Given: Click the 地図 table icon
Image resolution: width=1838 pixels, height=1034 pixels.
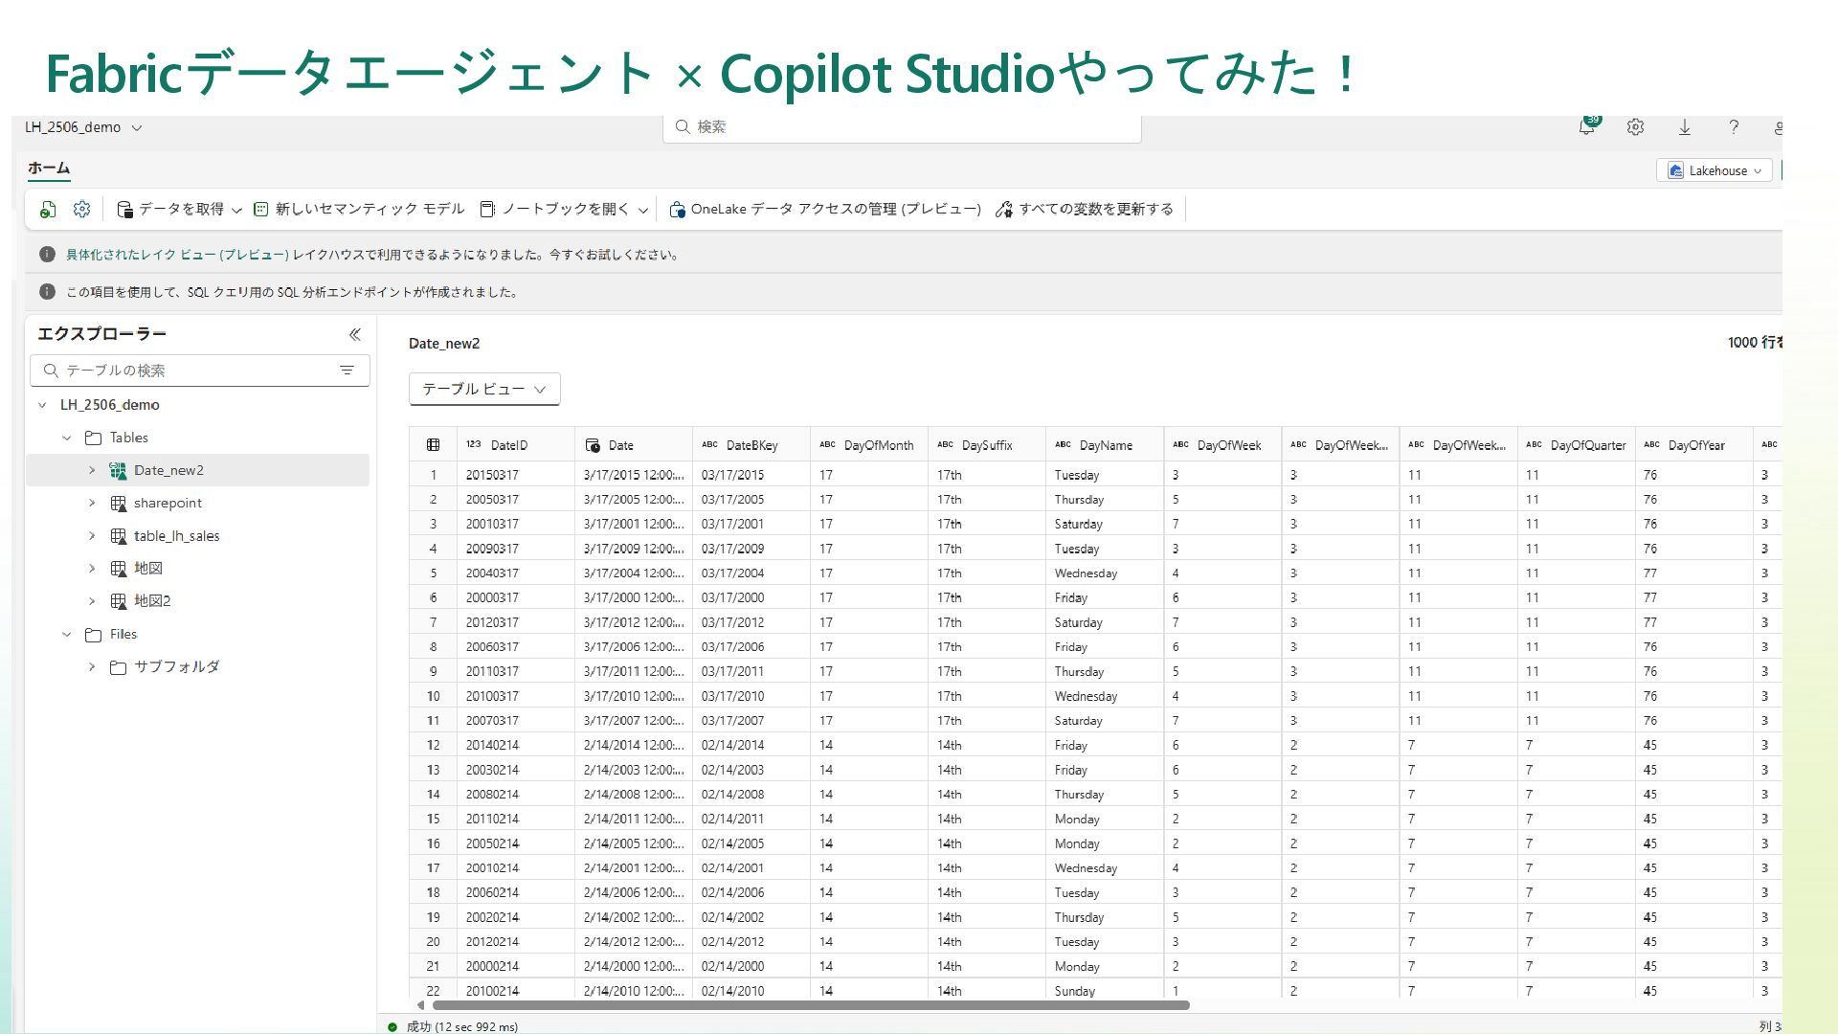Looking at the screenshot, I should 119,569.
